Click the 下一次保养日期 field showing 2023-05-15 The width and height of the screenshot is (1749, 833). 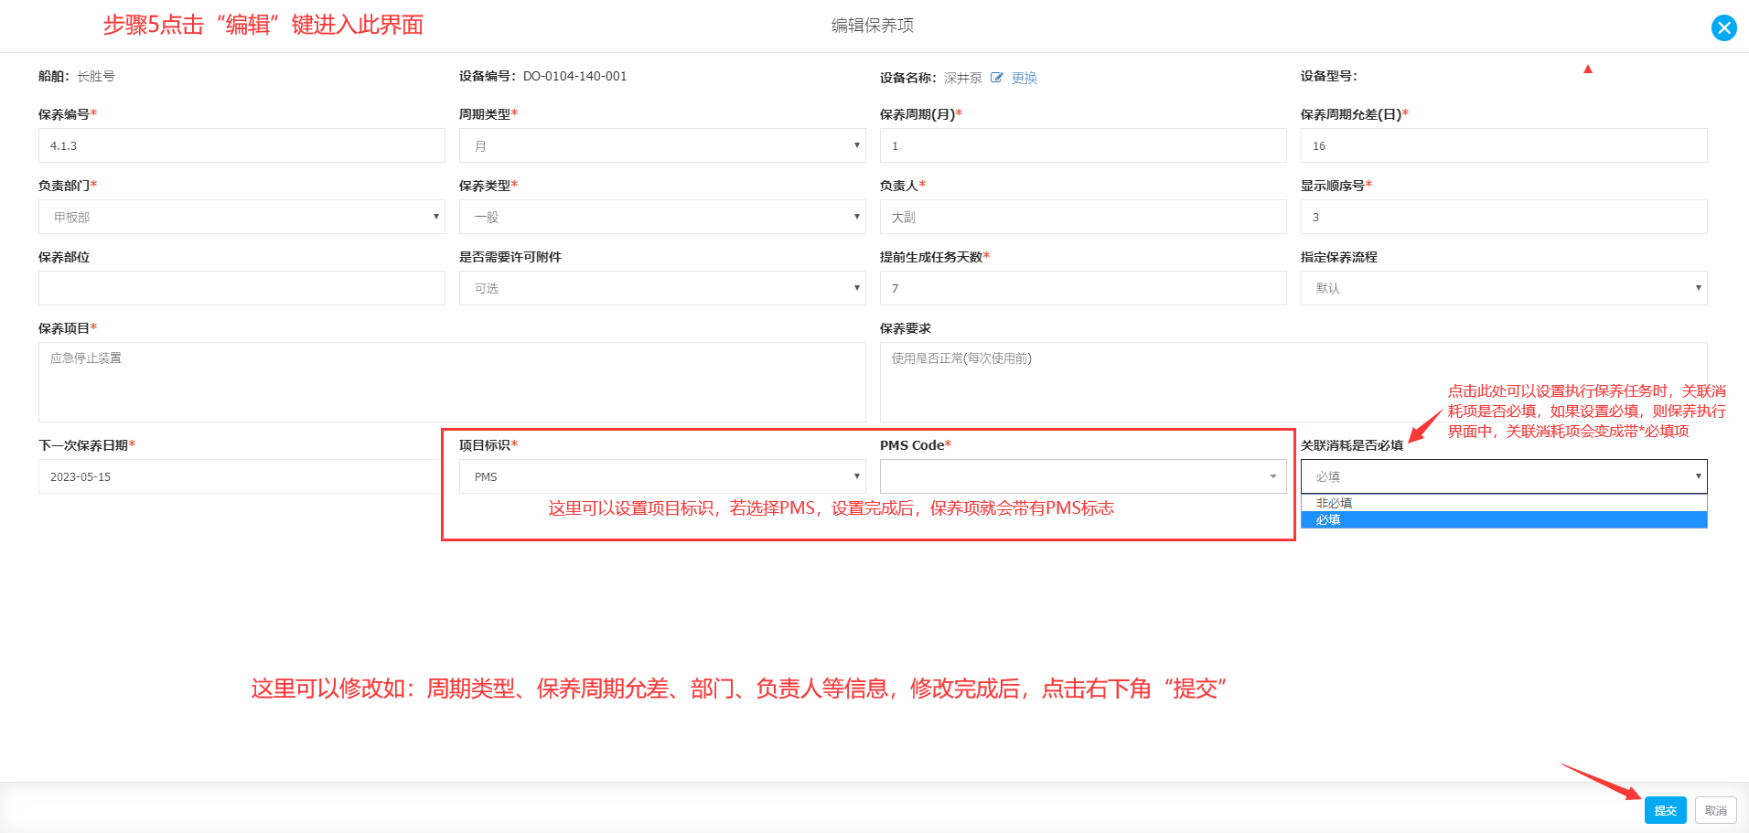pos(240,476)
